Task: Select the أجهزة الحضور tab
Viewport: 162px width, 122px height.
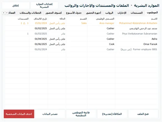Action: (x=93, y=13)
